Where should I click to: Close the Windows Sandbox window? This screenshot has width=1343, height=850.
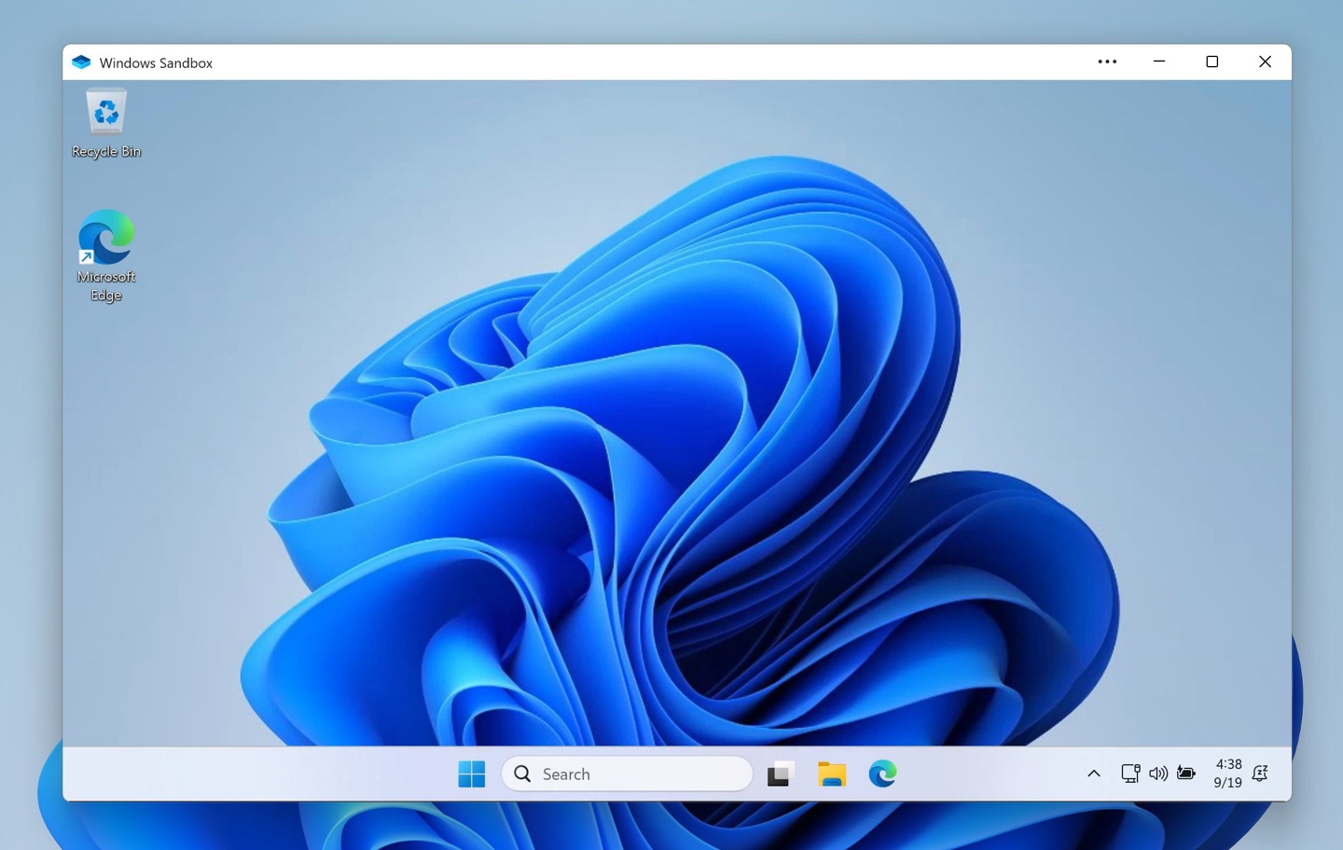click(x=1265, y=62)
